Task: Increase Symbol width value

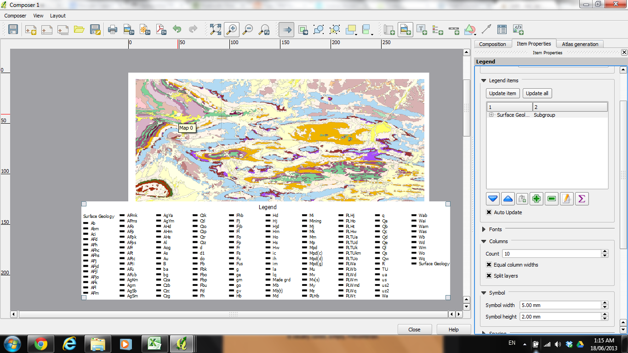Action: coord(605,303)
